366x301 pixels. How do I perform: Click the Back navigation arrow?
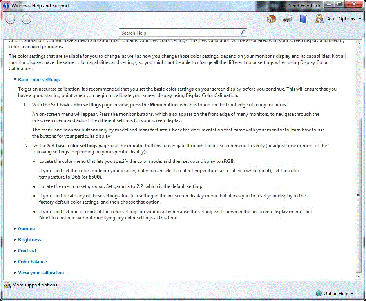[x=10, y=19]
